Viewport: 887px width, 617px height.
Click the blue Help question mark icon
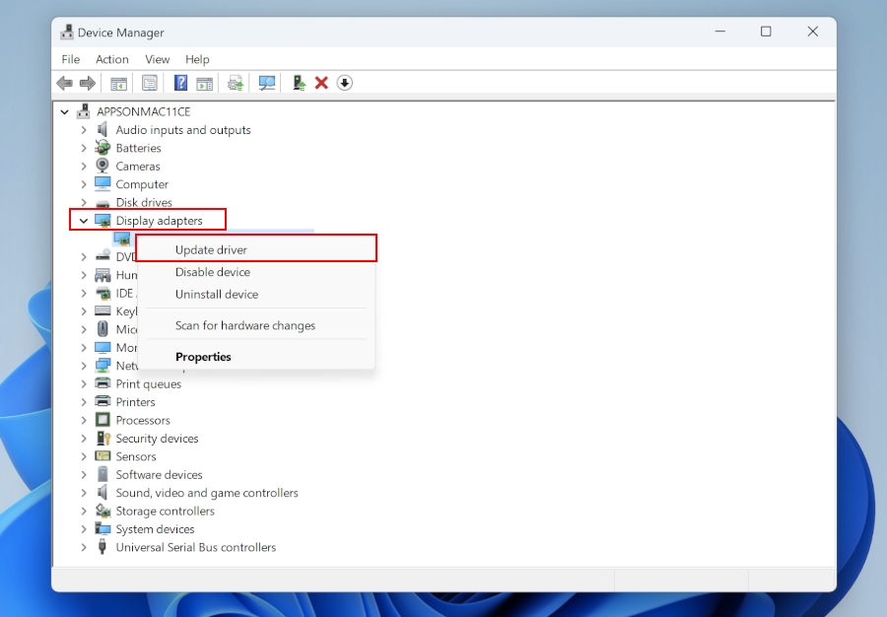pos(181,83)
